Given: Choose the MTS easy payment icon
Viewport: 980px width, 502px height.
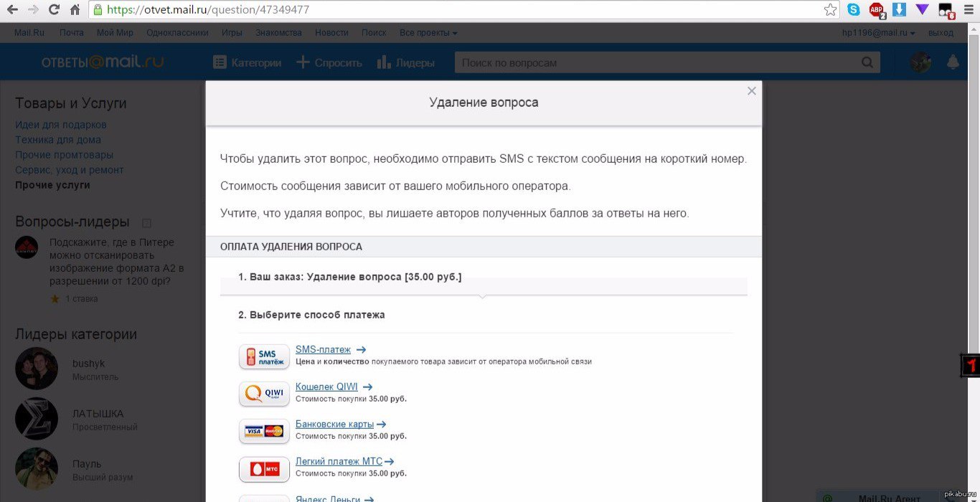Looking at the screenshot, I should pos(264,469).
